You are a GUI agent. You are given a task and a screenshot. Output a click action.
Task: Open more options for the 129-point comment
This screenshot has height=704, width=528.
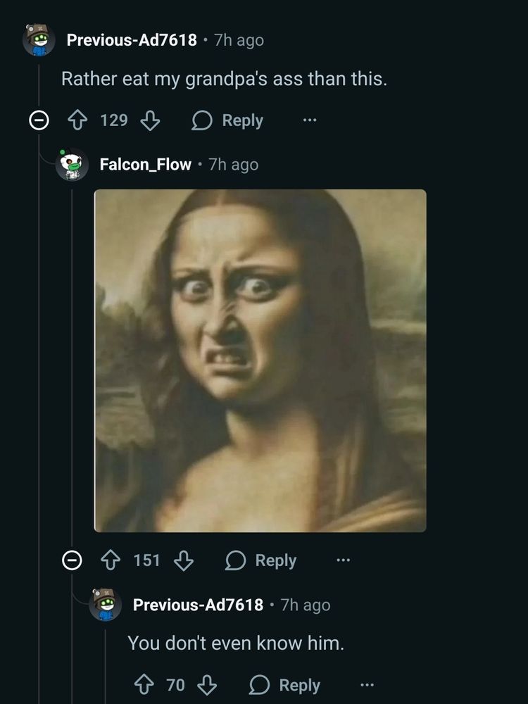point(309,120)
